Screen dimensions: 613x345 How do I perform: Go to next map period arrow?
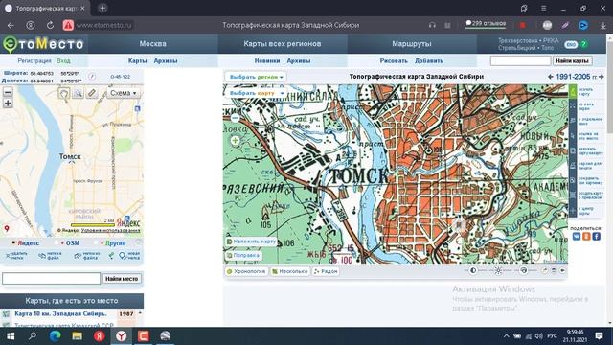(x=602, y=77)
